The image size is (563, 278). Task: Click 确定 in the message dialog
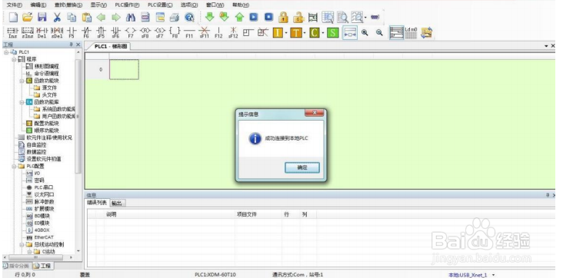(302, 167)
